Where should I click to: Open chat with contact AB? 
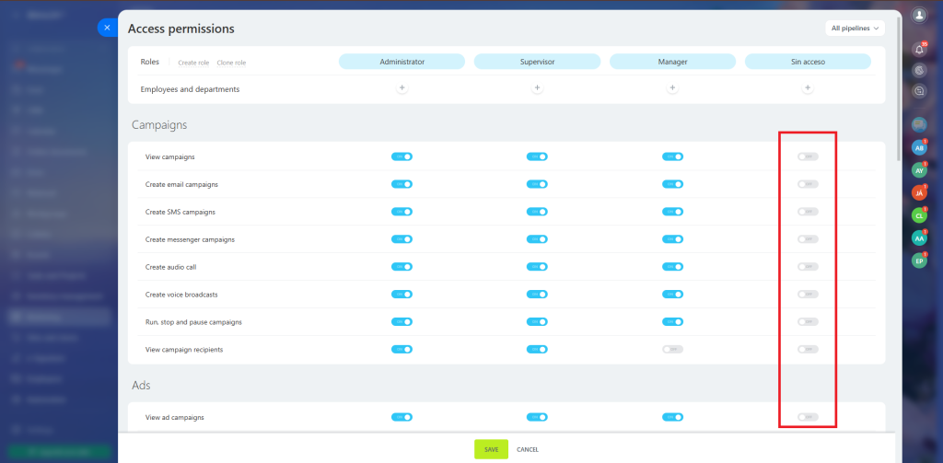pos(918,147)
